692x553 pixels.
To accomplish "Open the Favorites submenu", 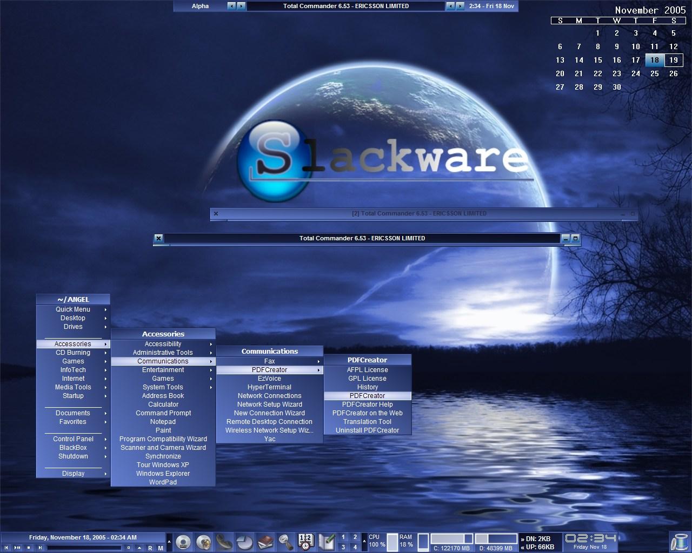I will pyautogui.click(x=73, y=422).
